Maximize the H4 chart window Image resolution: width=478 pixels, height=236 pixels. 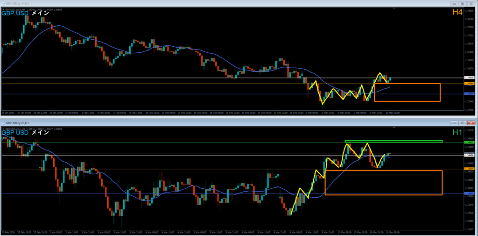tap(463, 3)
